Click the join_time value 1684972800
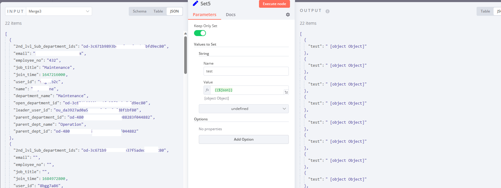The image size is (501, 188). (54, 179)
